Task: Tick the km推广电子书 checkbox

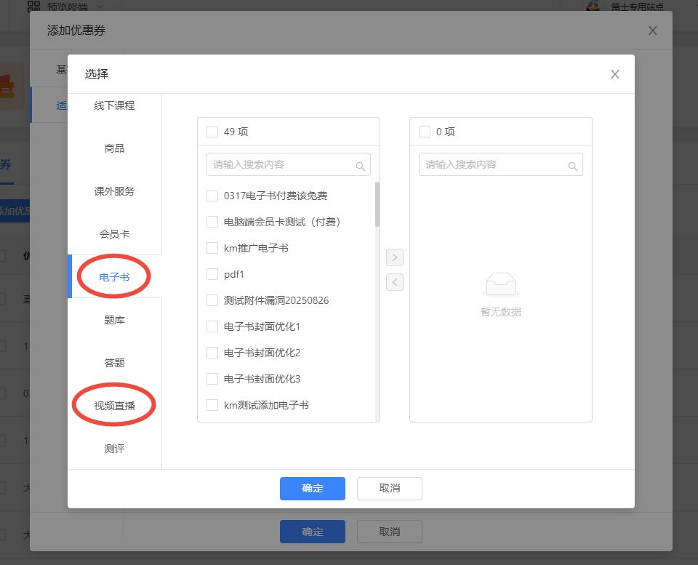Action: (212, 248)
